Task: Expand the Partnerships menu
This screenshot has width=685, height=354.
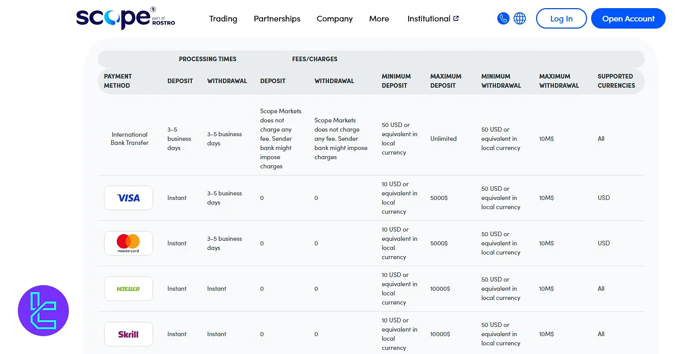Action: [x=277, y=19]
